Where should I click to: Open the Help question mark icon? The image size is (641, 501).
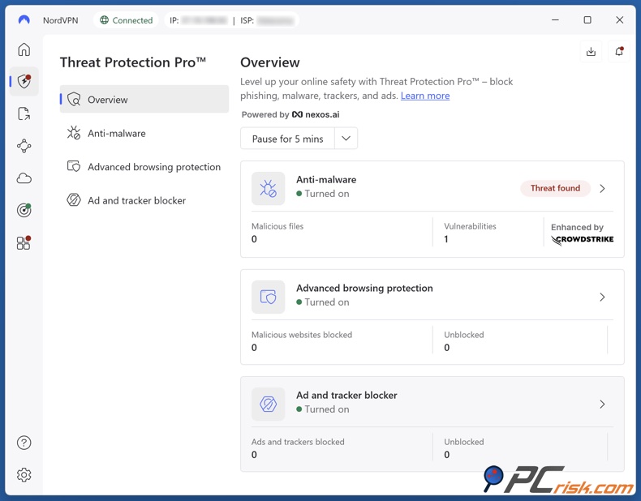(x=24, y=443)
